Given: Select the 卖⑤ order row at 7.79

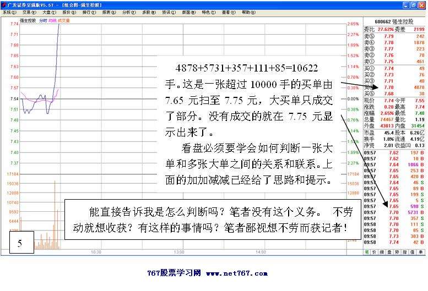Looking at the screenshot, I should pyautogui.click(x=394, y=36).
